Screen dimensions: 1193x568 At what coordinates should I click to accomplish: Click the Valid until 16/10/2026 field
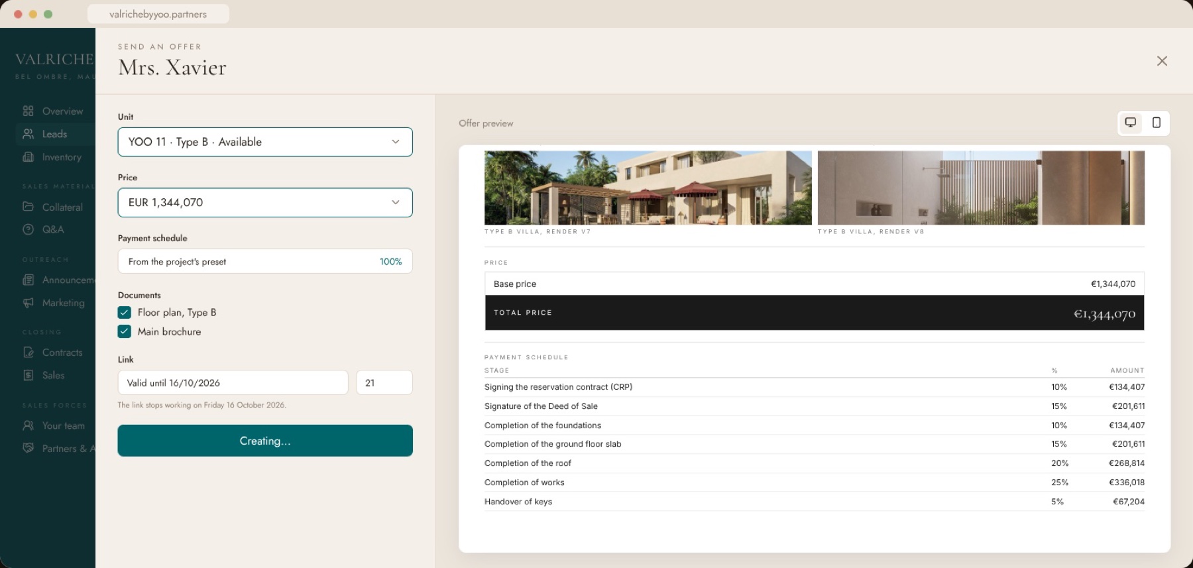[233, 382]
